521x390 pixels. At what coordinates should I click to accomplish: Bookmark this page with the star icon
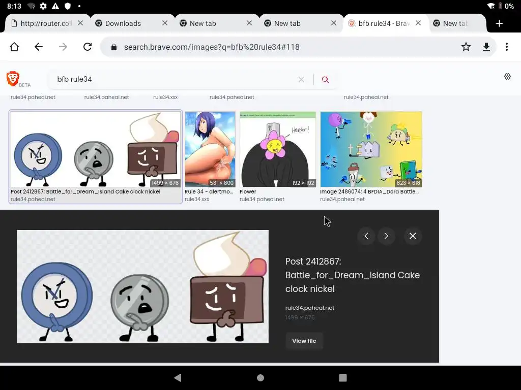coord(466,47)
